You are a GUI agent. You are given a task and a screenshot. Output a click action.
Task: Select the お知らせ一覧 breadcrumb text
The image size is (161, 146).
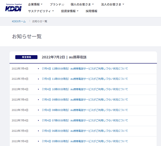(40, 21)
